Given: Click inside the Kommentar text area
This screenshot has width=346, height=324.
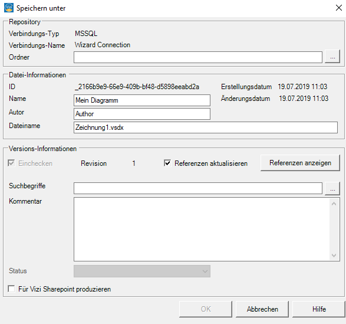Looking at the screenshot, I should [x=202, y=230].
